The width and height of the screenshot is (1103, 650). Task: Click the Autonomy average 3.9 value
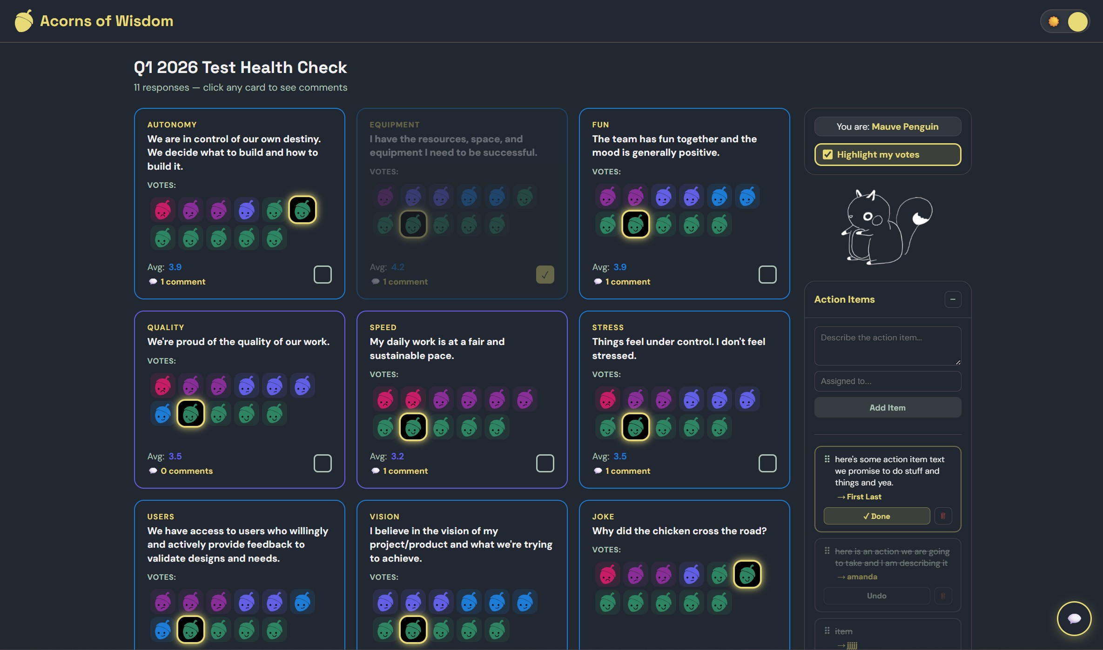pyautogui.click(x=175, y=267)
